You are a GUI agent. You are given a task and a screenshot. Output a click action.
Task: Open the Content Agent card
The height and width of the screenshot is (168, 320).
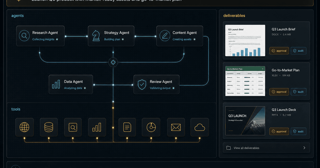(180, 36)
